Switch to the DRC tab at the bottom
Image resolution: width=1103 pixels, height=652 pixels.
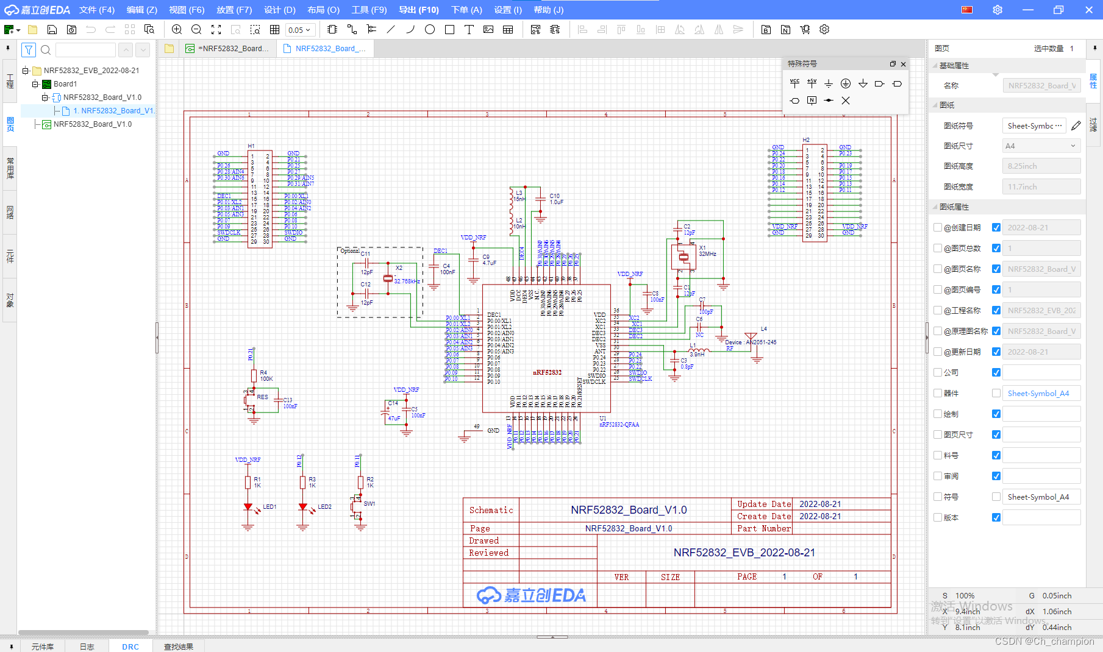click(130, 646)
